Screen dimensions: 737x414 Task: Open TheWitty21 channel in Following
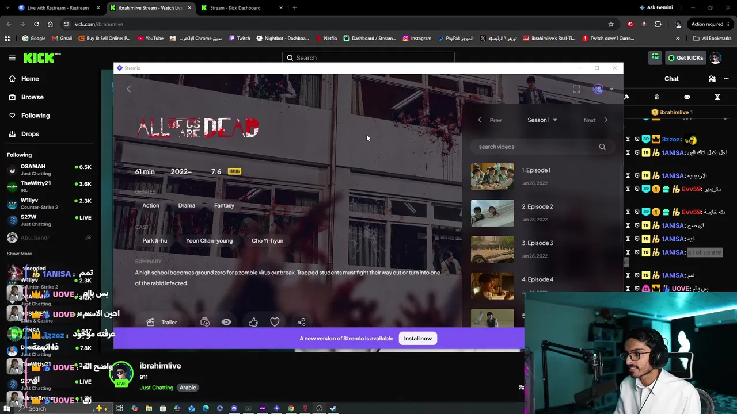click(x=50, y=186)
